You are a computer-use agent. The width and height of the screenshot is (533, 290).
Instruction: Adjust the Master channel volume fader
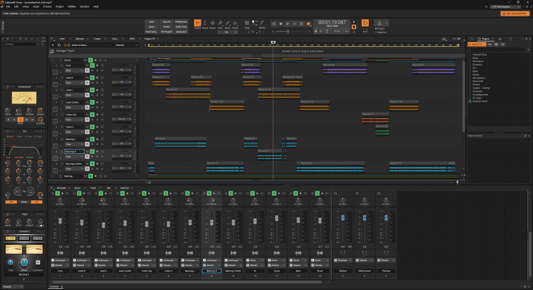click(344, 217)
